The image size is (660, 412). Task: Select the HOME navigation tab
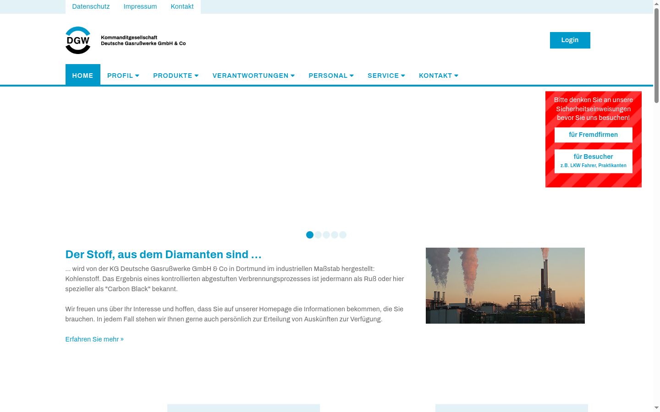point(82,75)
